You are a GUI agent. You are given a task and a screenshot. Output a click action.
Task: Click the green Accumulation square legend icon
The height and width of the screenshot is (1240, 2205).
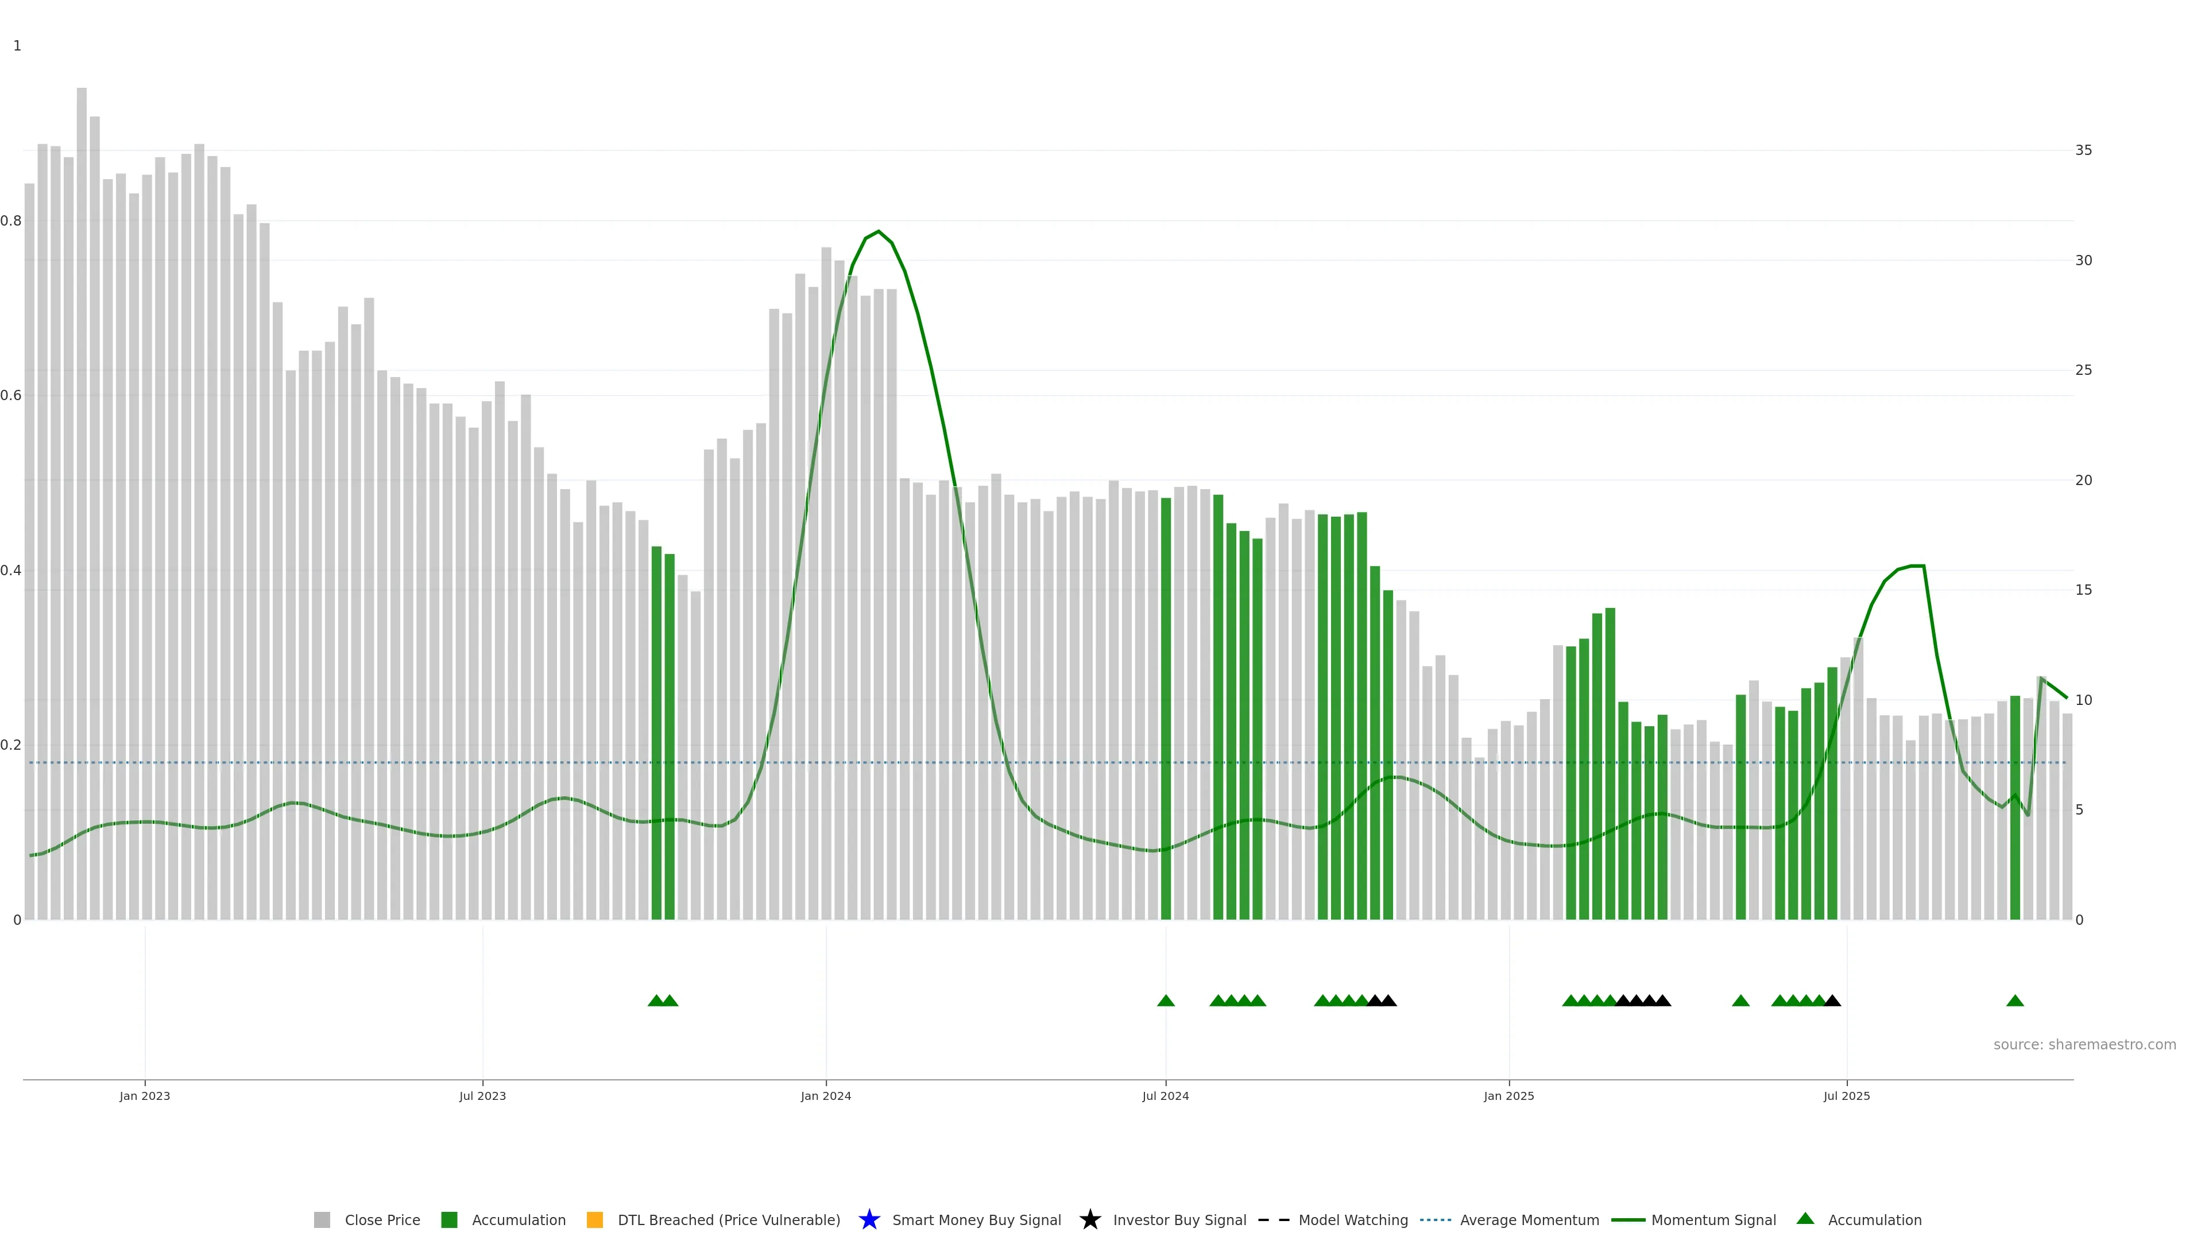448,1219
